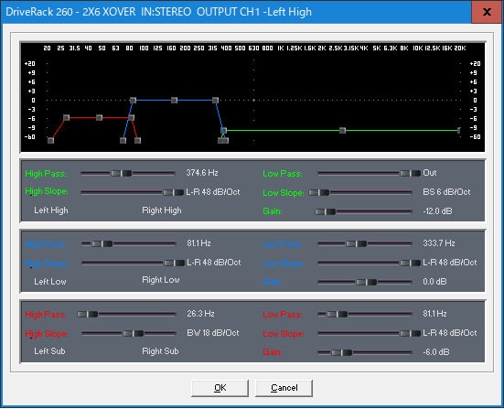Click the OK button
Screen dimensions: 504x409
coord(220,388)
